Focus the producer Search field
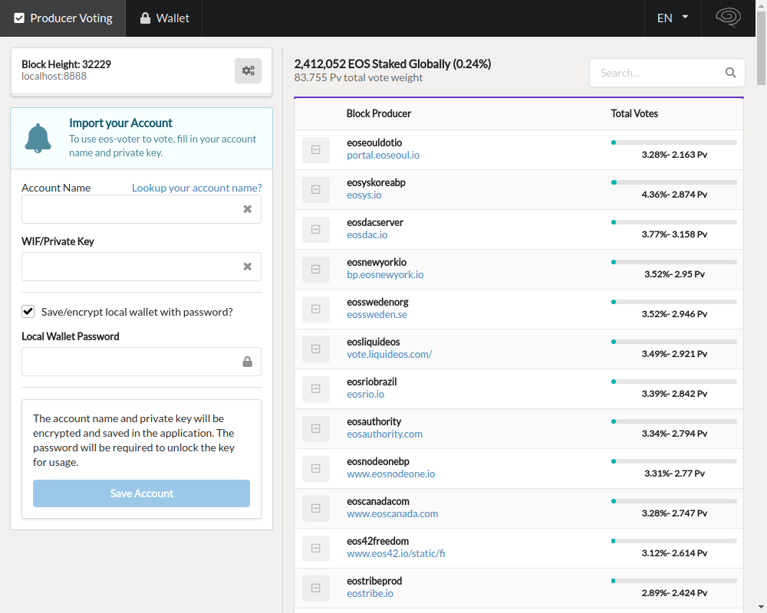Viewport: 767px width, 613px height. (x=657, y=73)
